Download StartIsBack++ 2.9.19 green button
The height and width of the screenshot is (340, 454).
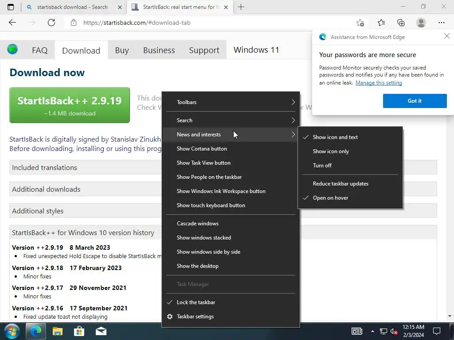pyautogui.click(x=70, y=105)
